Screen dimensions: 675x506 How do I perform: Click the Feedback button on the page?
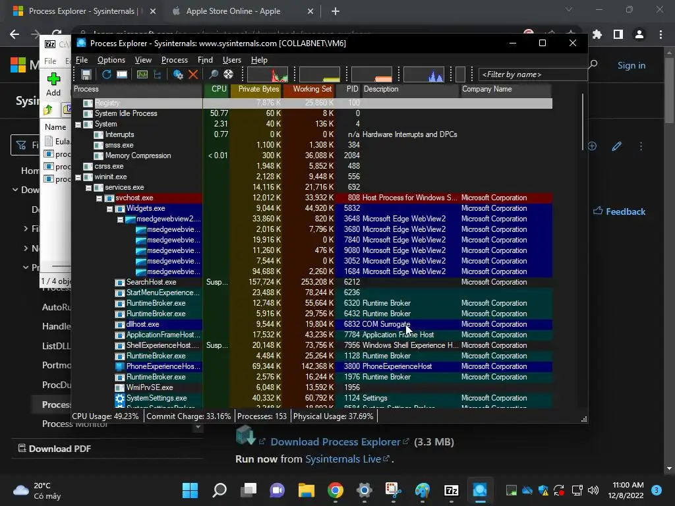point(620,211)
